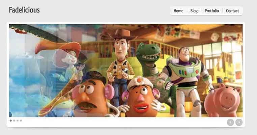Jump to the third slide dot
Screen dimensions: 257x135
(x=18, y=120)
